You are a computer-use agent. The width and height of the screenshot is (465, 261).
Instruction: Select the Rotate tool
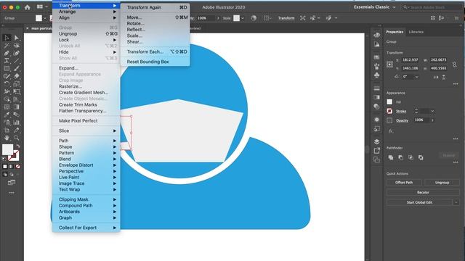click(7, 84)
